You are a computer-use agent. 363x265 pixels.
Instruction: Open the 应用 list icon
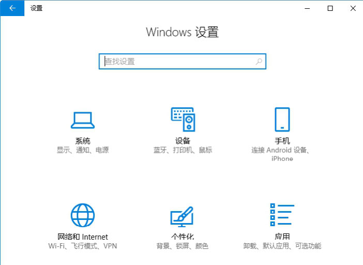click(282, 214)
